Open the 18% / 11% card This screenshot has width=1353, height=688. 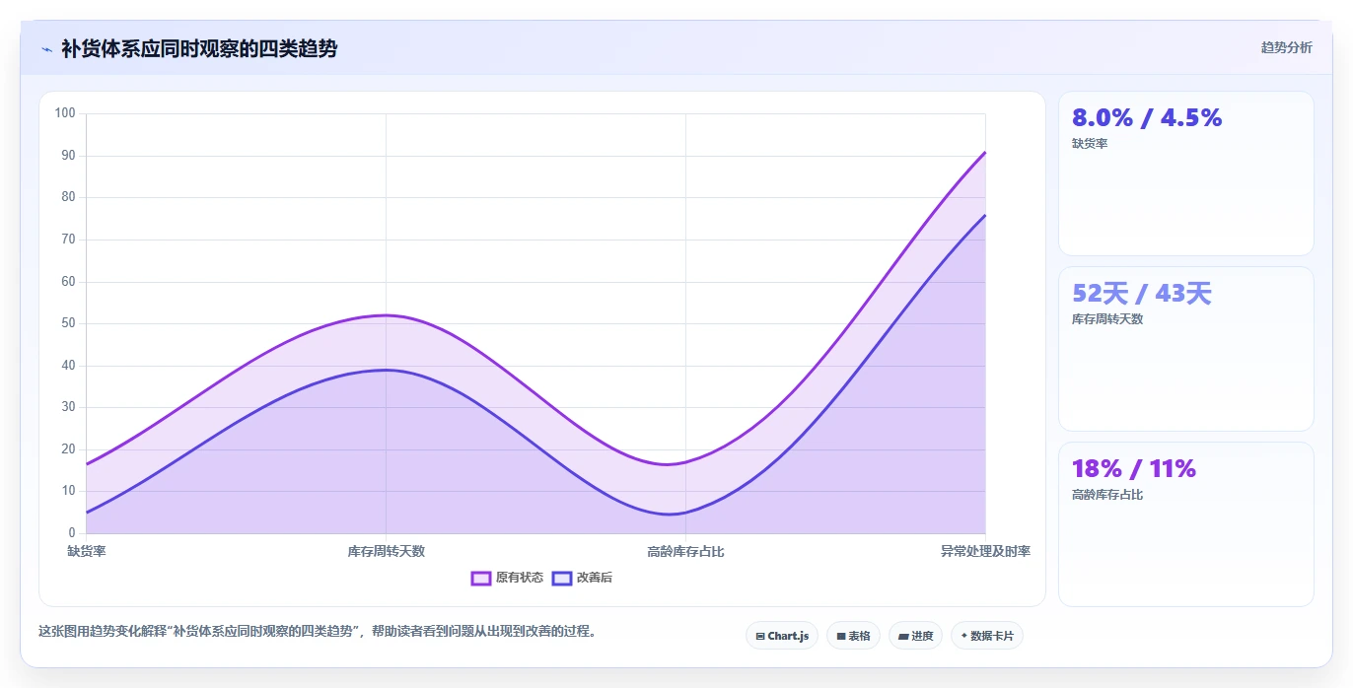1185,524
